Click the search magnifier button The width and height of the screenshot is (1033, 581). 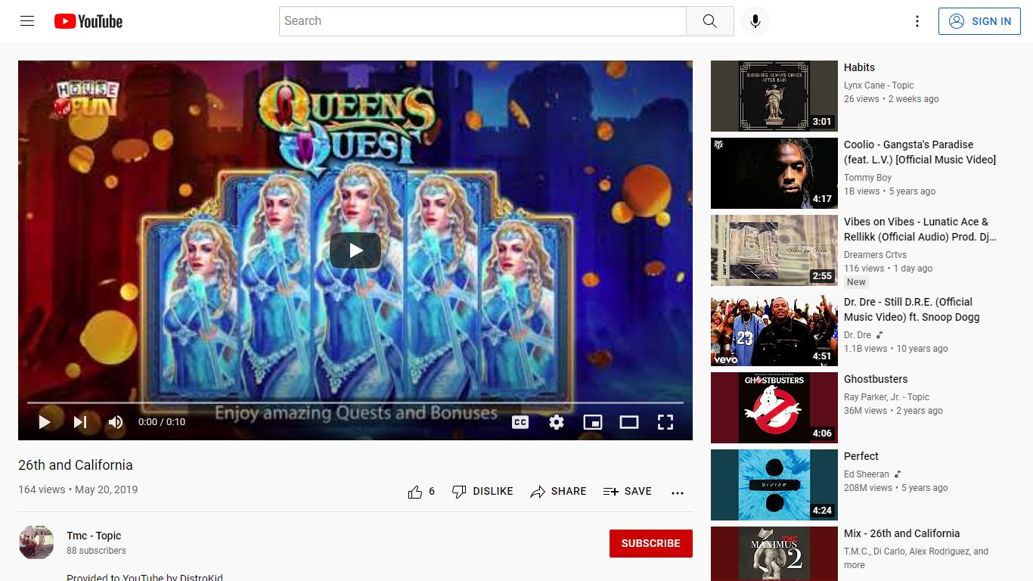coord(709,21)
